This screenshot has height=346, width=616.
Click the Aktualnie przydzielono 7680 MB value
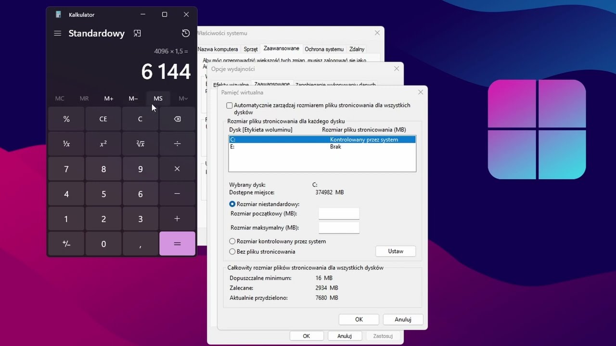pyautogui.click(x=327, y=298)
